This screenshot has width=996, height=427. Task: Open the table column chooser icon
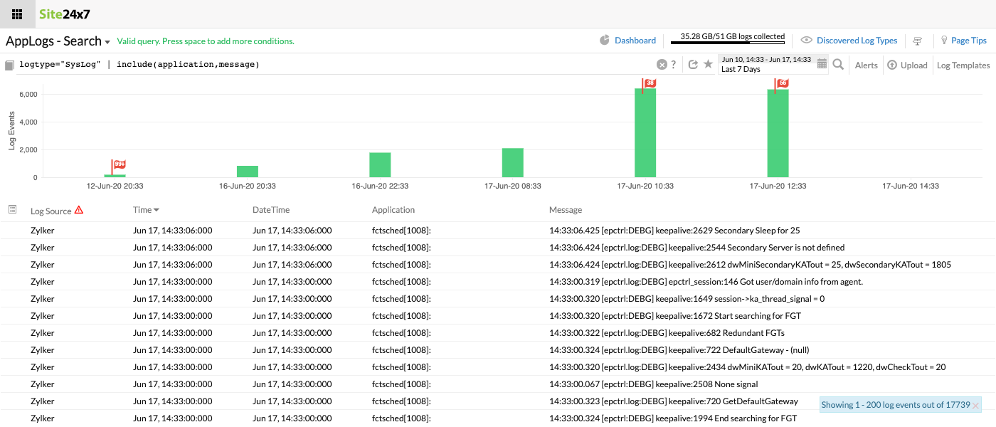[12, 209]
